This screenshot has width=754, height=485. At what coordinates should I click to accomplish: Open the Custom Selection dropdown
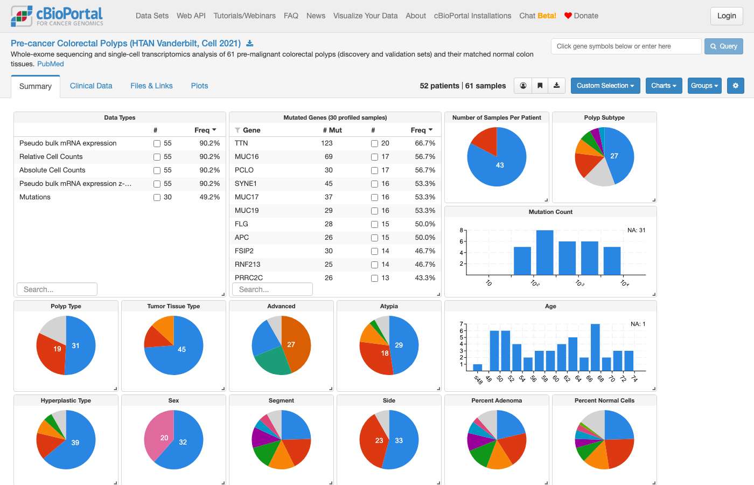point(605,86)
